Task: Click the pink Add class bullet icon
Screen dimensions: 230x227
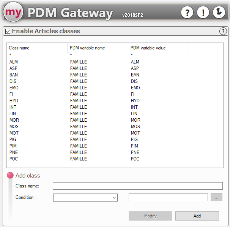Action: [x=10, y=175]
